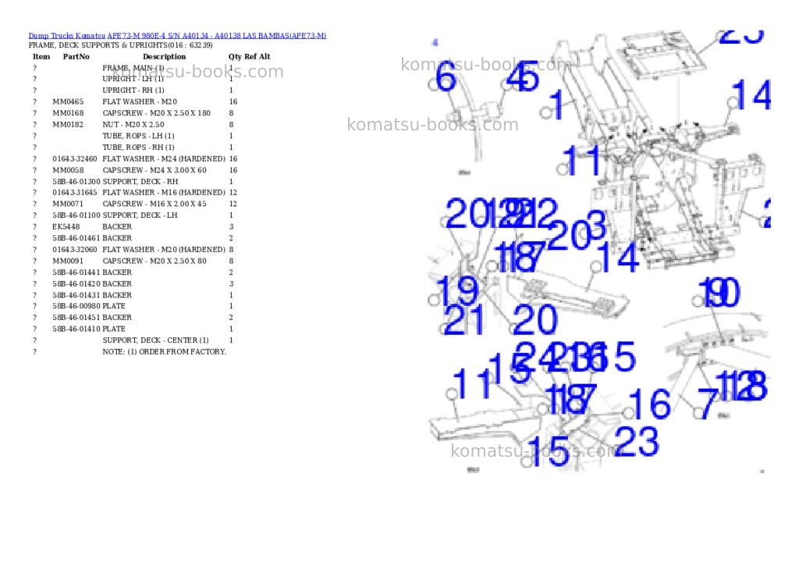Click callout number 45 in diagram
This screenshot has height=566, width=799.
point(524,77)
